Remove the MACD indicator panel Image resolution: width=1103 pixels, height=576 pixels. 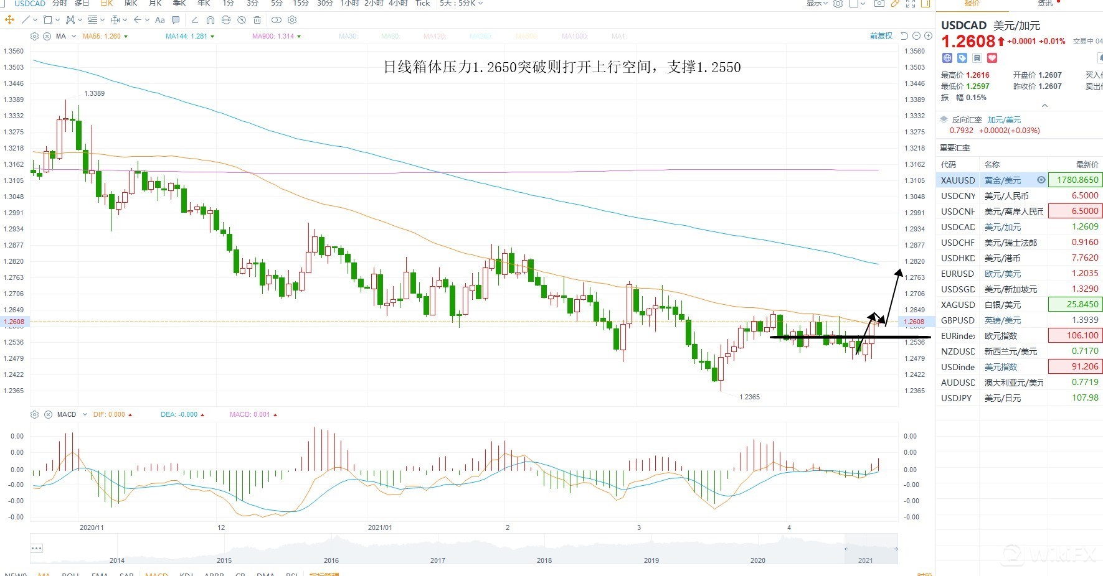[x=47, y=414]
